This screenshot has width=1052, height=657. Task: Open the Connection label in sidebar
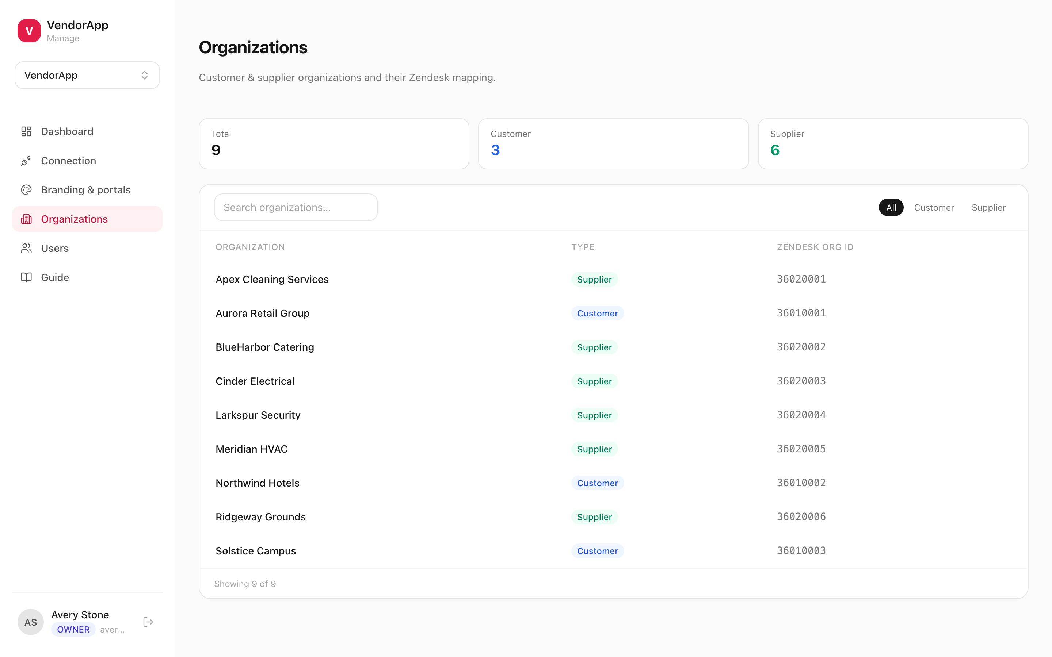point(69,161)
